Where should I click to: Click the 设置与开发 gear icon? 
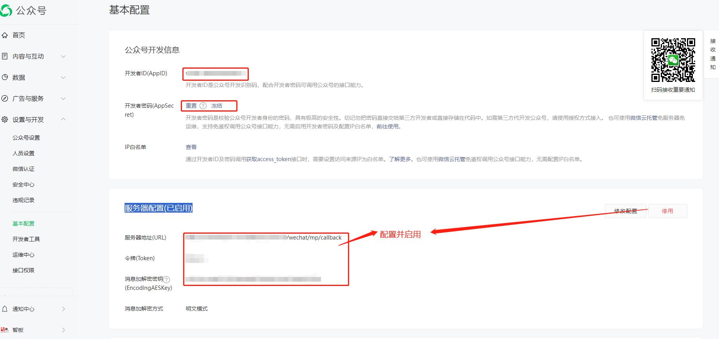(x=5, y=119)
